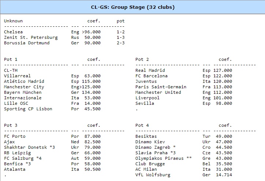Click the CL-TH label in Pot 1
Screen dimensions: 265x181
[11, 70]
